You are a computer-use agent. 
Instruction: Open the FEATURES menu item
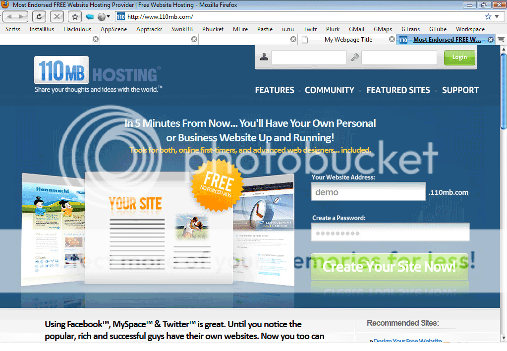coord(275,90)
